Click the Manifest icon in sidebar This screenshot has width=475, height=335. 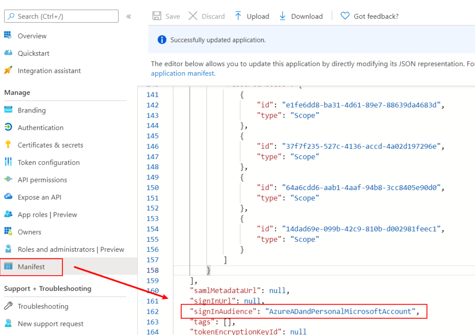tap(8, 267)
